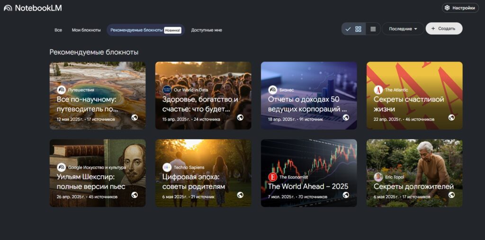Click globe icon on The World Ahead card
The height and width of the screenshot is (240, 485).
pyautogui.click(x=346, y=195)
